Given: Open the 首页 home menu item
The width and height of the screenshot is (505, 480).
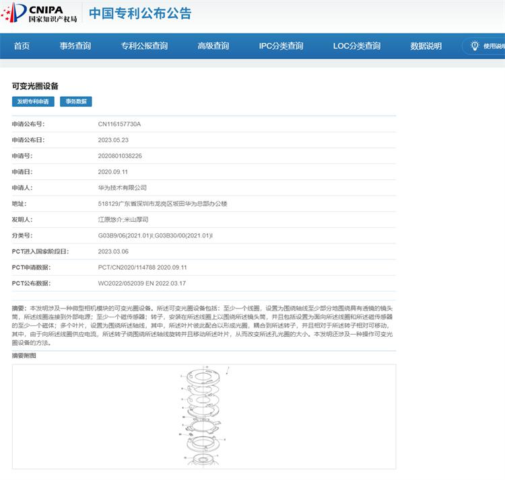Looking at the screenshot, I should point(22,46).
